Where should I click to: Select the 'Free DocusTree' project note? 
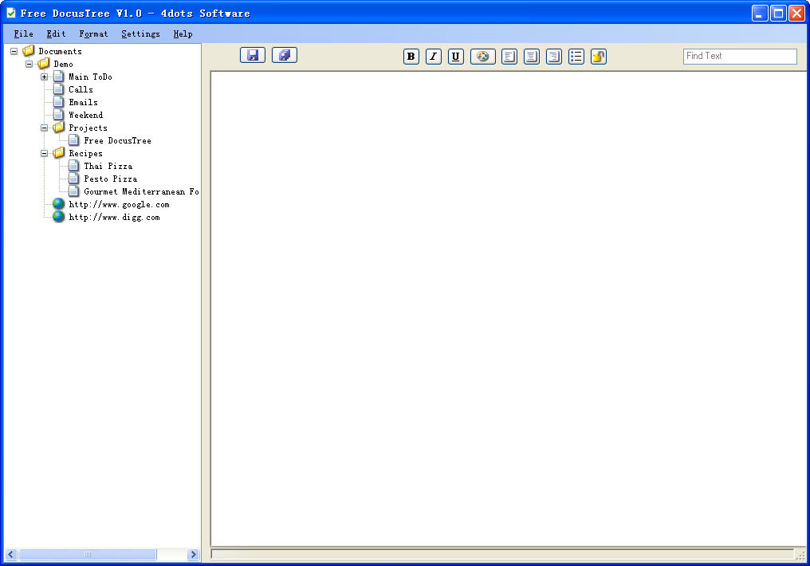118,140
